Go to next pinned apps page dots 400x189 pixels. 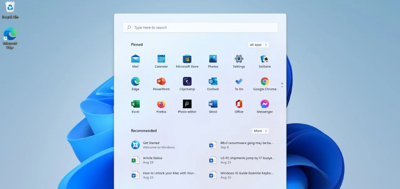pyautogui.click(x=282, y=85)
